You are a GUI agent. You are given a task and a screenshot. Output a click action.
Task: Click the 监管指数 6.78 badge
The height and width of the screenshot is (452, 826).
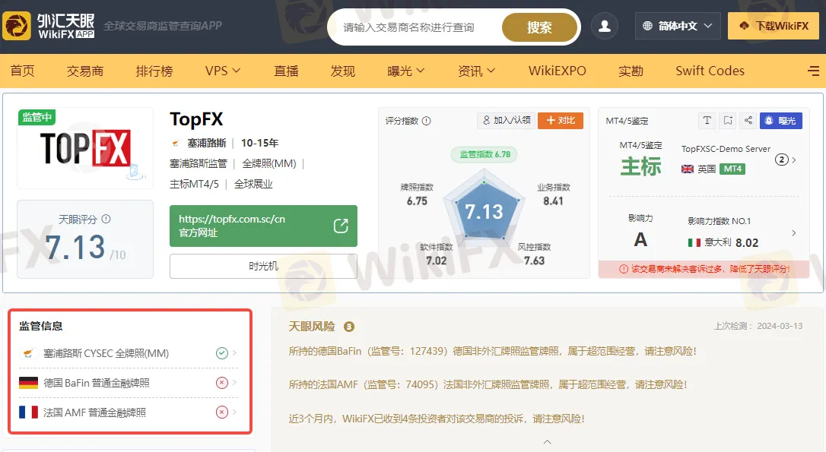click(484, 154)
